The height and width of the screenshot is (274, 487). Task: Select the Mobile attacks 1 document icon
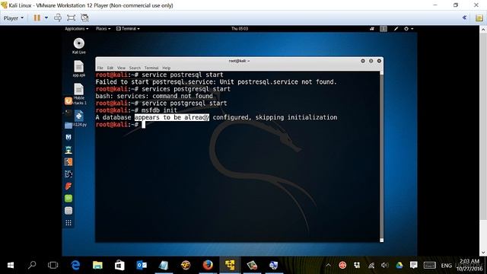click(79, 94)
